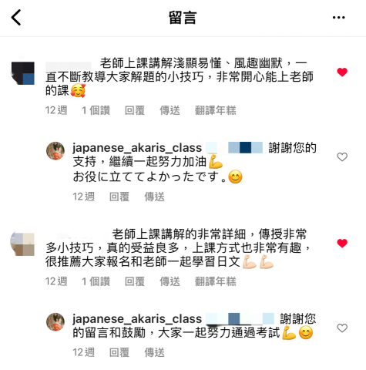Image resolution: width=366 pixels, height=370 pixels.
Task: Open first commenter's dark profile picture
Action: point(23,73)
